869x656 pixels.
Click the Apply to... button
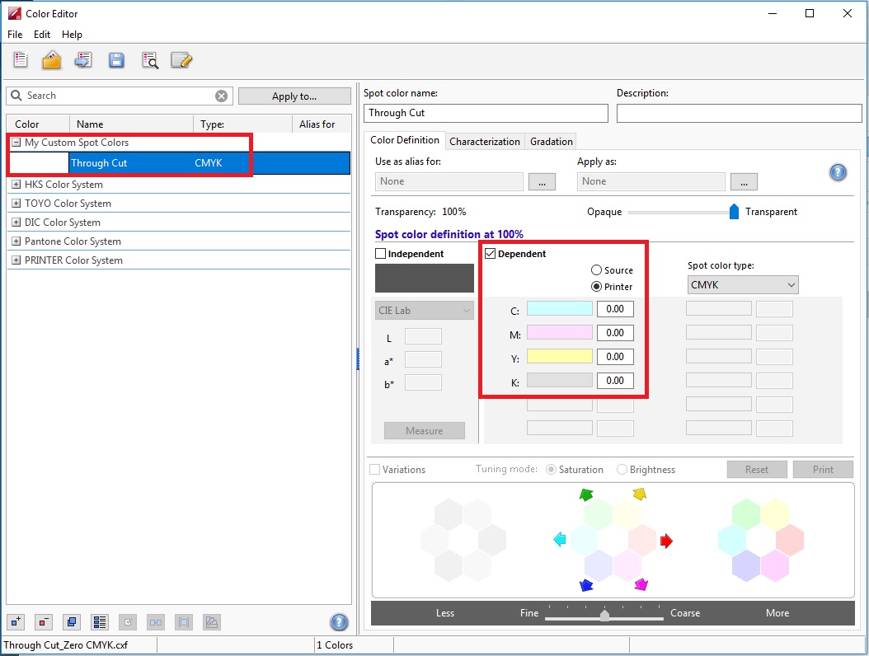pyautogui.click(x=294, y=96)
